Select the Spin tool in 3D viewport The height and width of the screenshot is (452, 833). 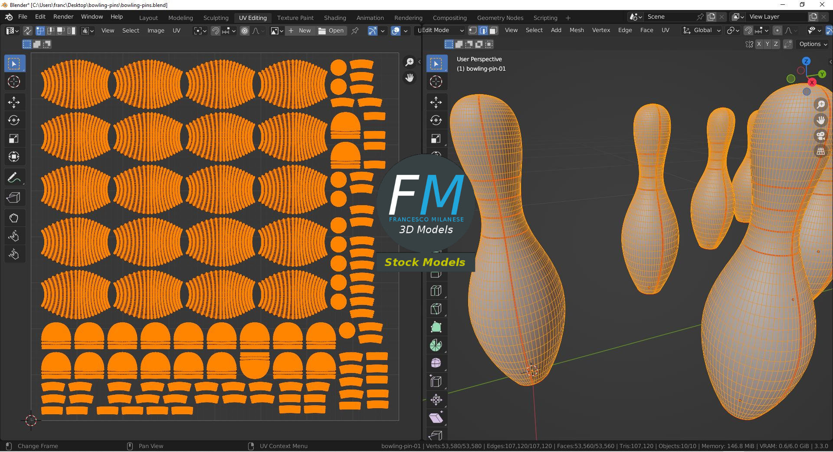tap(436, 345)
